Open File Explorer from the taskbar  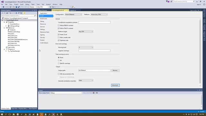click(x=14, y=114)
